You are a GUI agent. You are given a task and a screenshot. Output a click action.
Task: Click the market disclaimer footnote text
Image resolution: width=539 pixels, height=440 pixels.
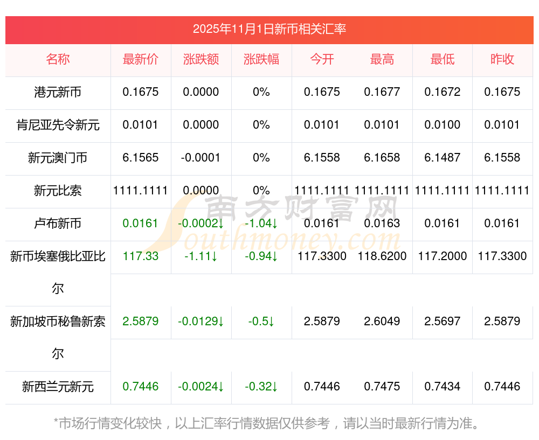point(266,423)
